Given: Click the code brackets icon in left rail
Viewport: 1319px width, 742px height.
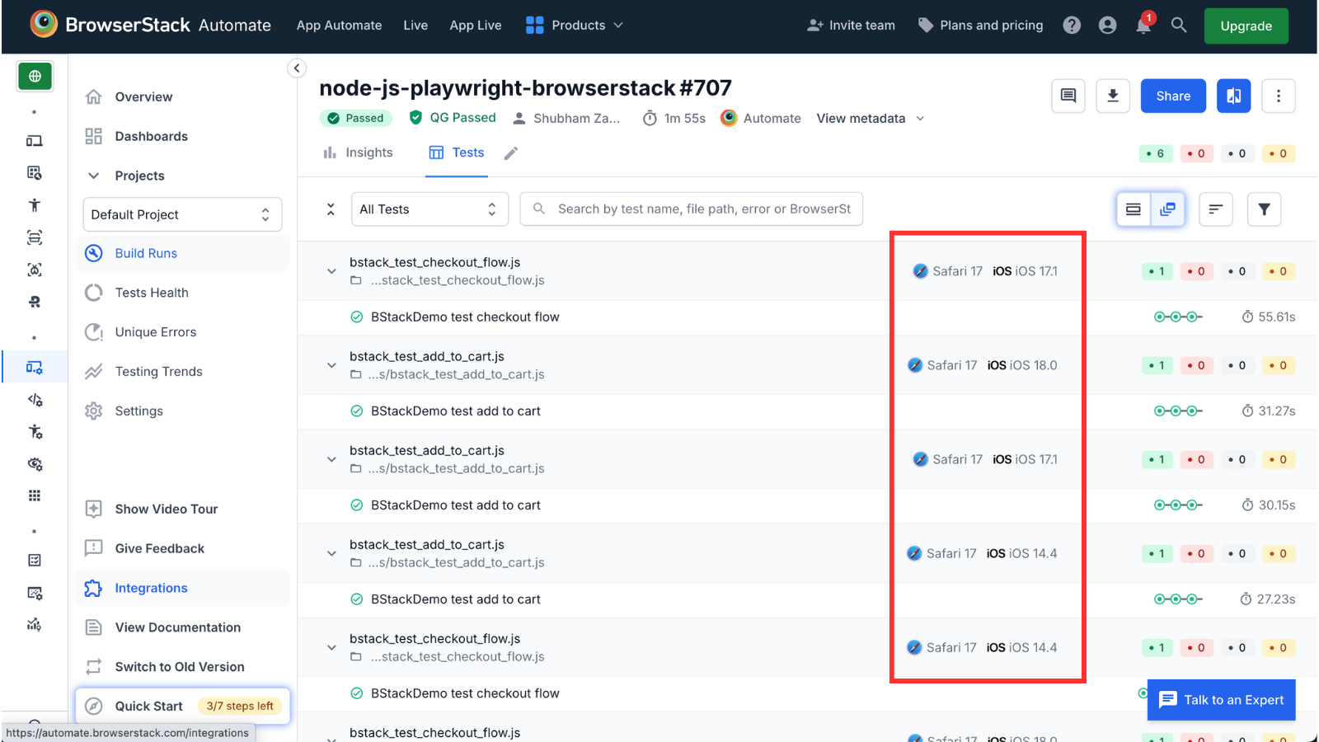Looking at the screenshot, I should (35, 400).
